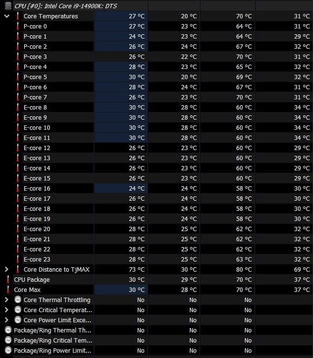Collapse the Core Temperatures group
The height and width of the screenshot is (358, 313).
point(7,16)
